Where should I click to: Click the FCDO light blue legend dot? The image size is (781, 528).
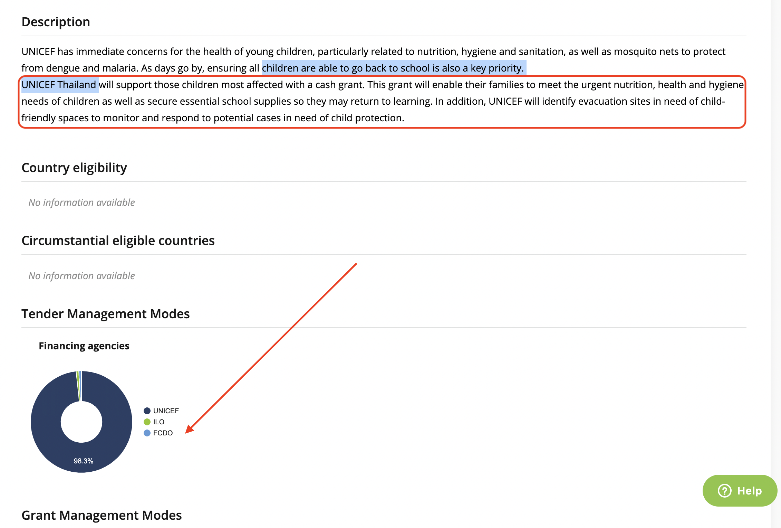pyautogui.click(x=147, y=433)
